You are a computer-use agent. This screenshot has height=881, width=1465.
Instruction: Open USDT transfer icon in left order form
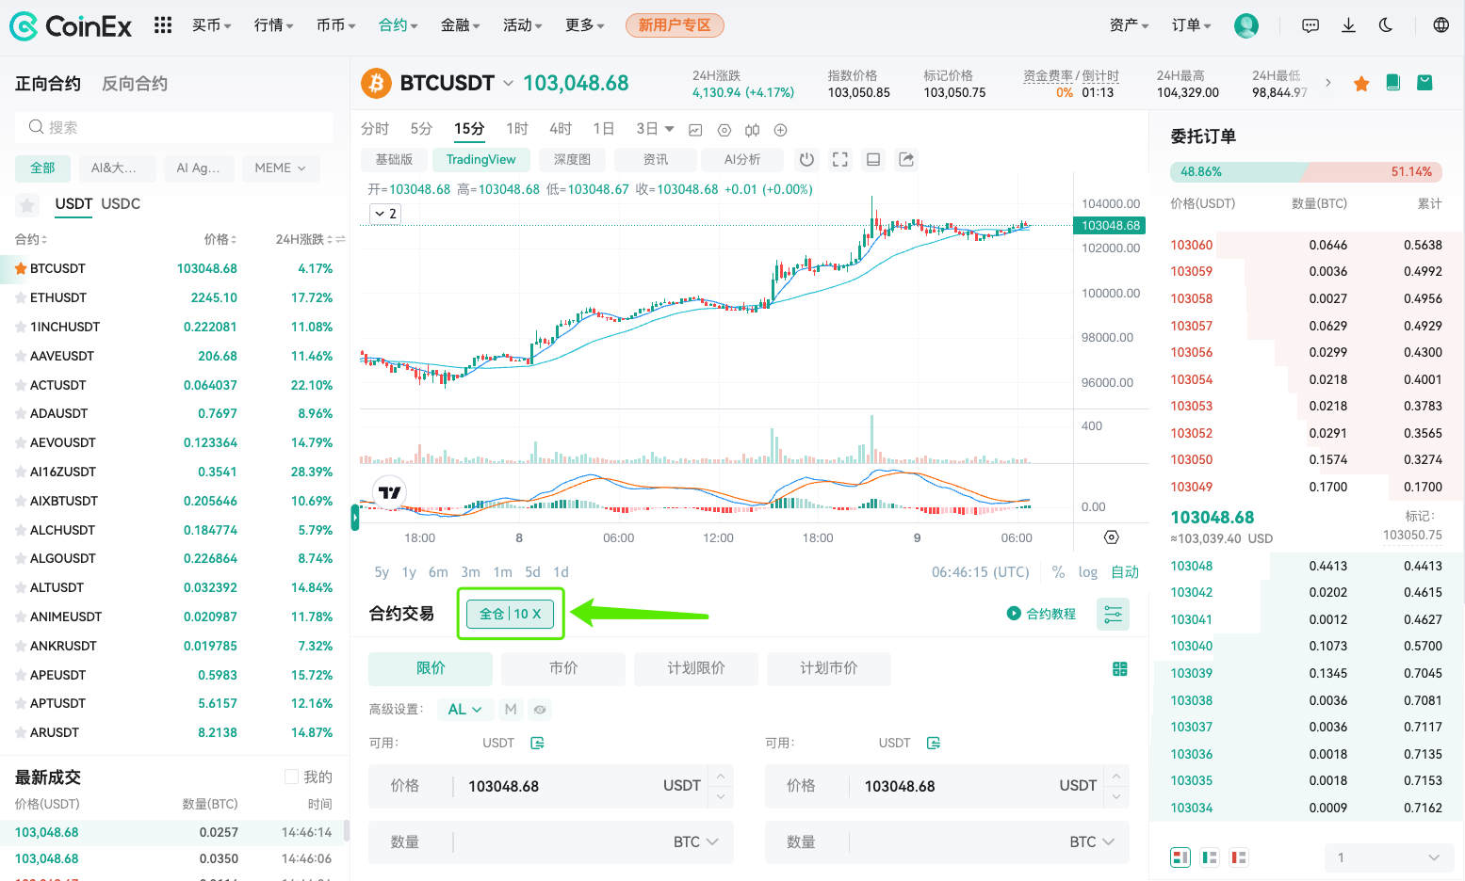click(x=538, y=743)
